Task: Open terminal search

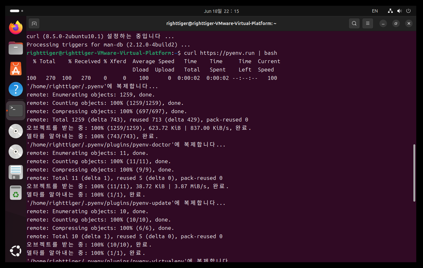Action: (354, 23)
